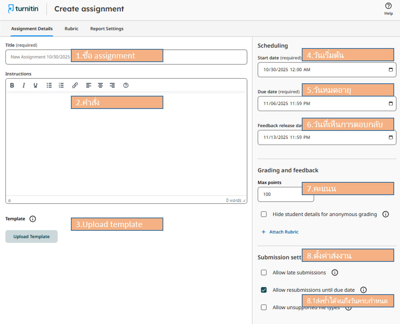Align instructions text to the left
Viewport: 400px width, 324px height.
(x=88, y=85)
